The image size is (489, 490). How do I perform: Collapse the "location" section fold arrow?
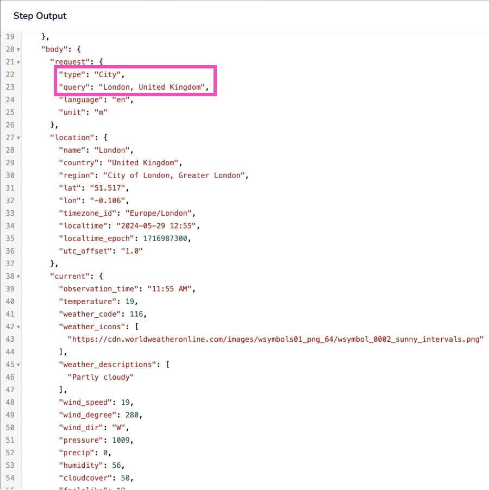(x=18, y=137)
